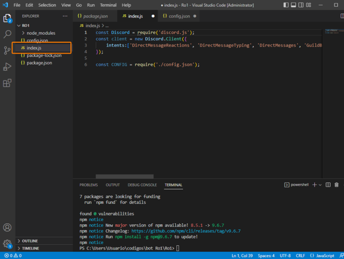Image resolution: width=344 pixels, height=259 pixels.
Task: Open the Search view in activity bar
Action: tap(7, 34)
